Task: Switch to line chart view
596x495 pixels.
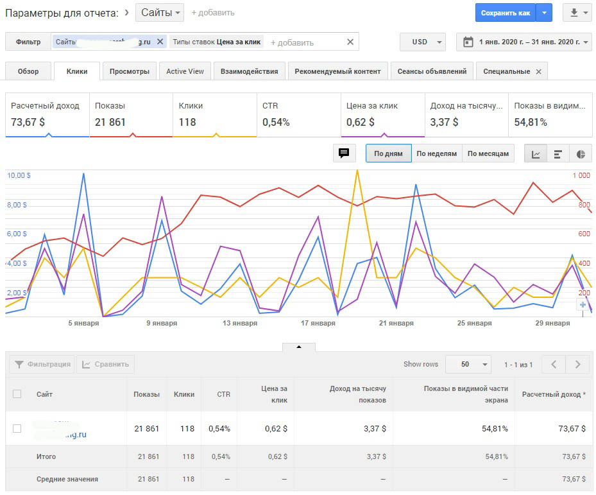Action: tap(536, 154)
